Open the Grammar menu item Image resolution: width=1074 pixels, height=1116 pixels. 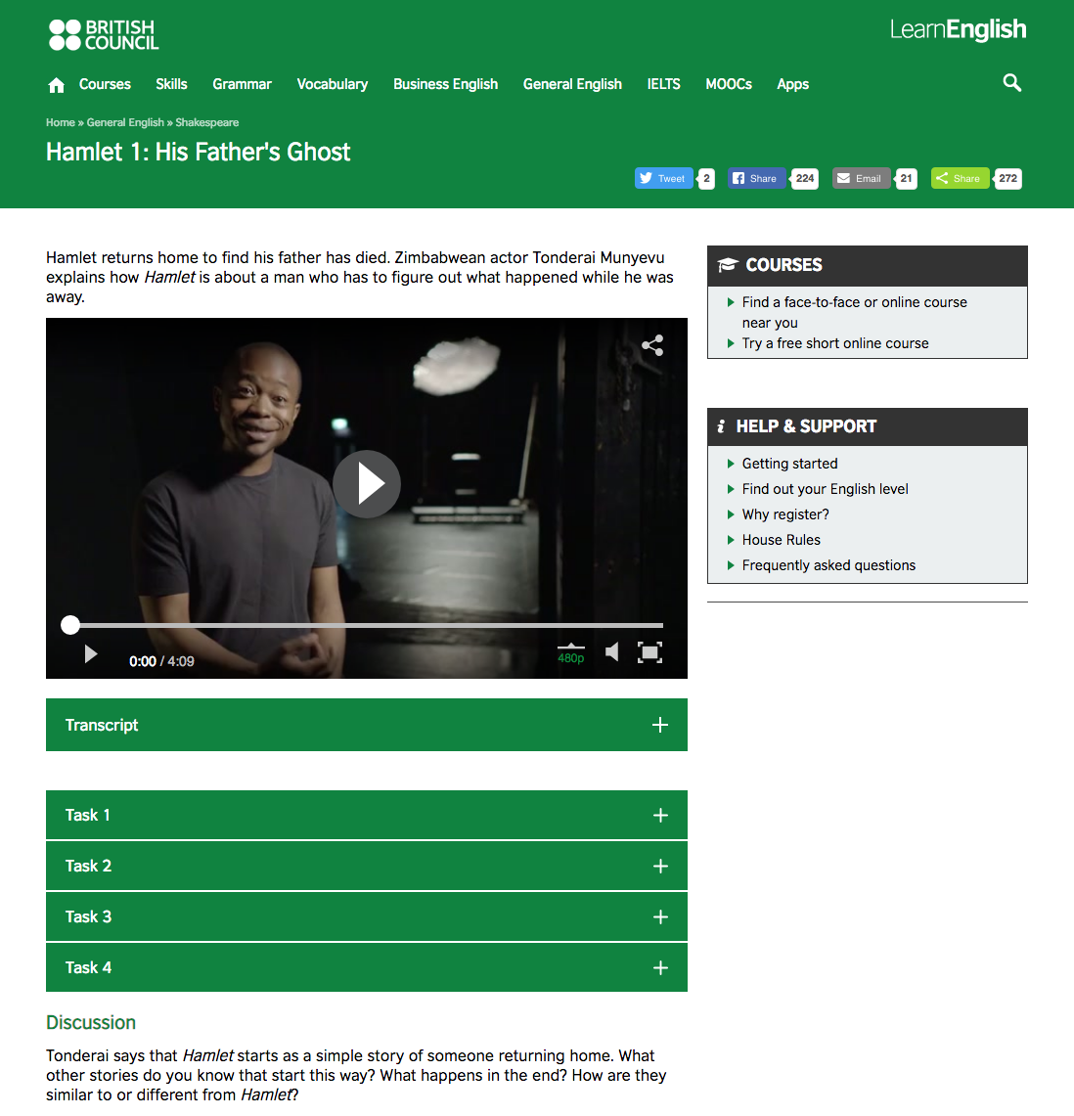tap(242, 84)
